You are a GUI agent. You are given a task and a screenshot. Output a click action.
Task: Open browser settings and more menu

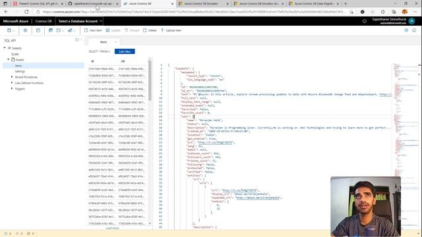(415, 12)
